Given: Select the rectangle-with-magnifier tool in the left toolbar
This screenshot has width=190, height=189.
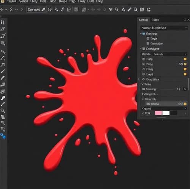Looking at the screenshot, I should tap(3, 43).
